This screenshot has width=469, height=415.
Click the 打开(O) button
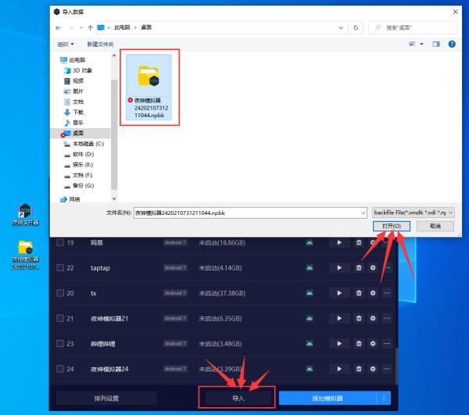pos(392,226)
